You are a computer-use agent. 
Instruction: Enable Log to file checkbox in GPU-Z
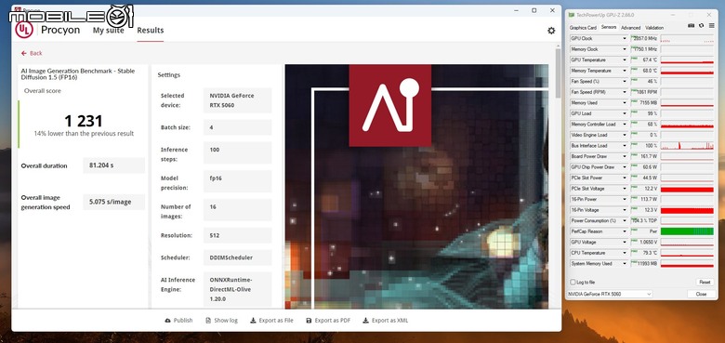[573, 282]
